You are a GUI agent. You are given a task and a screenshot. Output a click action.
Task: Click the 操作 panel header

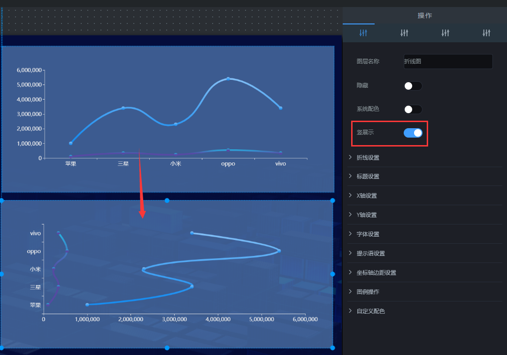pyautogui.click(x=424, y=15)
